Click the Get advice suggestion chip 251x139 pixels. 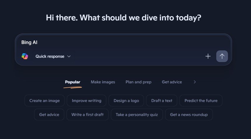click(x=49, y=115)
